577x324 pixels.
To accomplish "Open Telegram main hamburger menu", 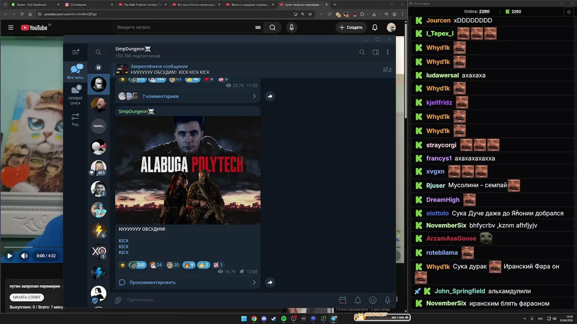I will point(75,52).
